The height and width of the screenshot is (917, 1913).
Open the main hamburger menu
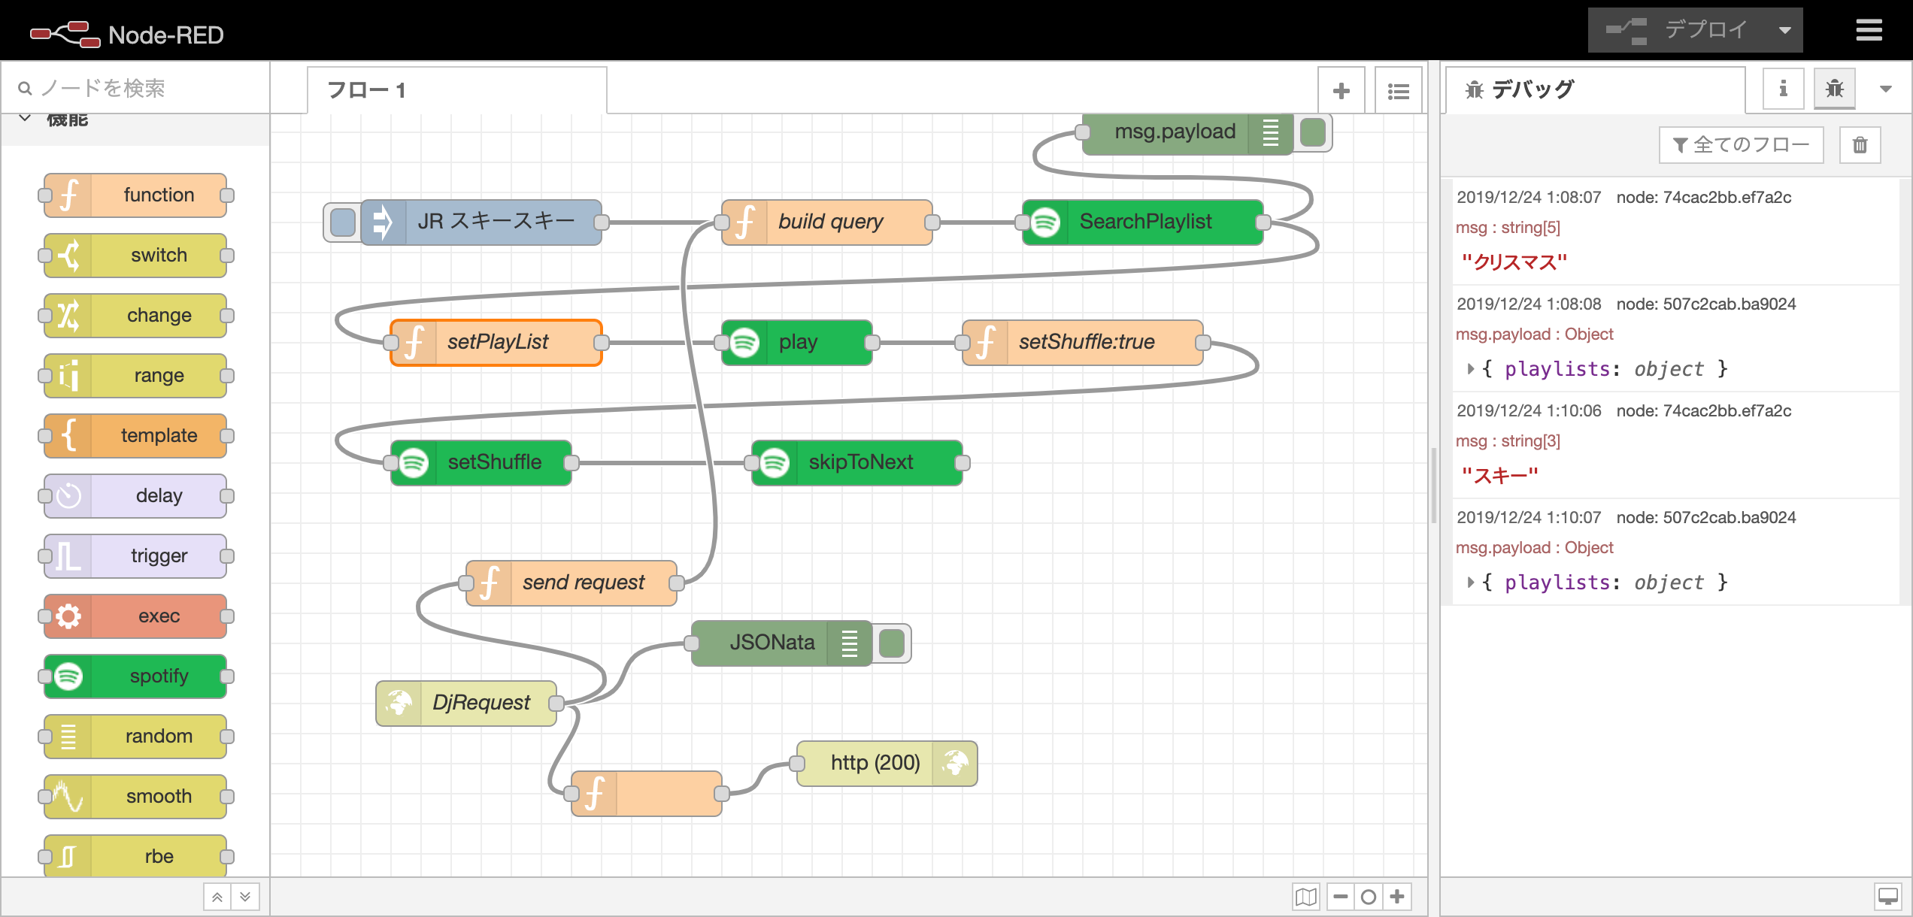pyautogui.click(x=1868, y=30)
